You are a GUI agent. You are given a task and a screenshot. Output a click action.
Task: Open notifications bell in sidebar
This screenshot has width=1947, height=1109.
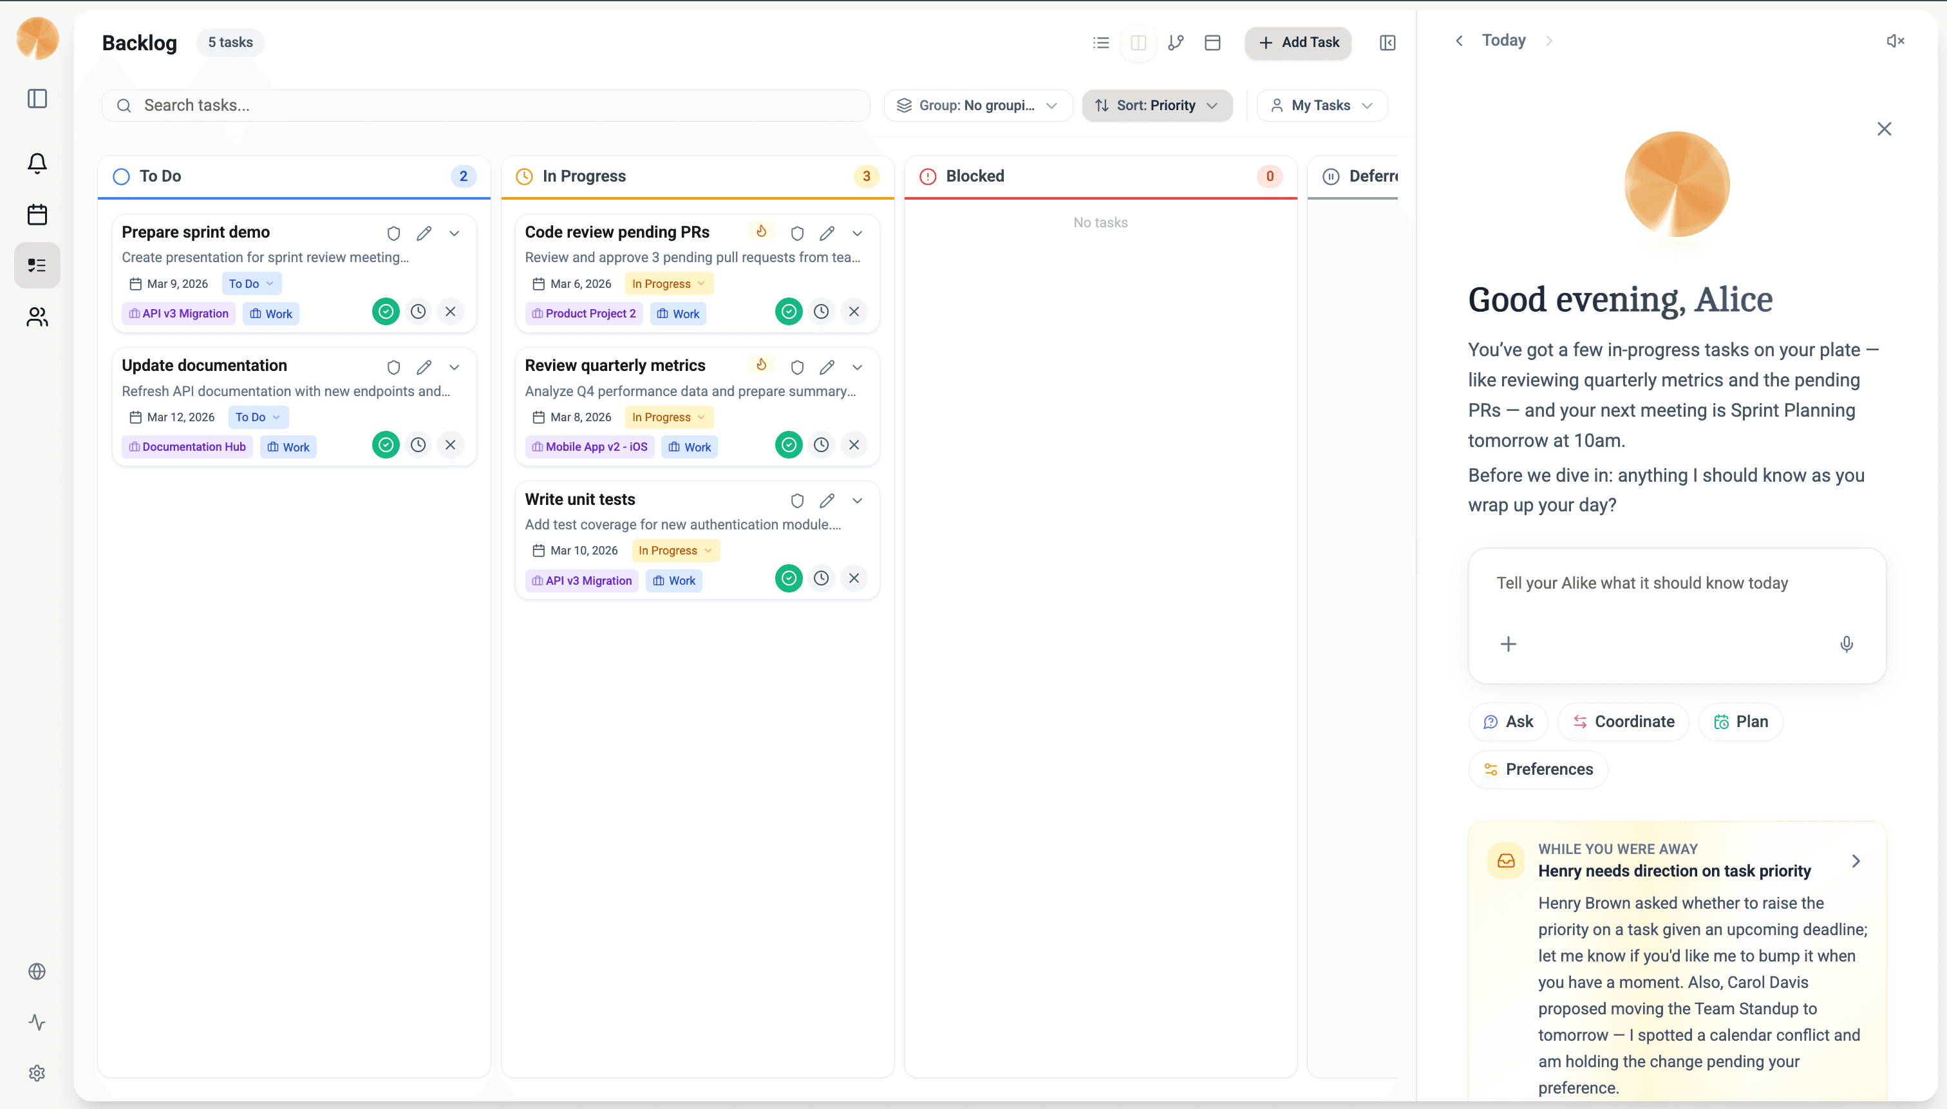37,163
